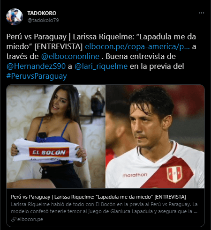Open the card headline Perú vs Paraguay

coord(98,197)
